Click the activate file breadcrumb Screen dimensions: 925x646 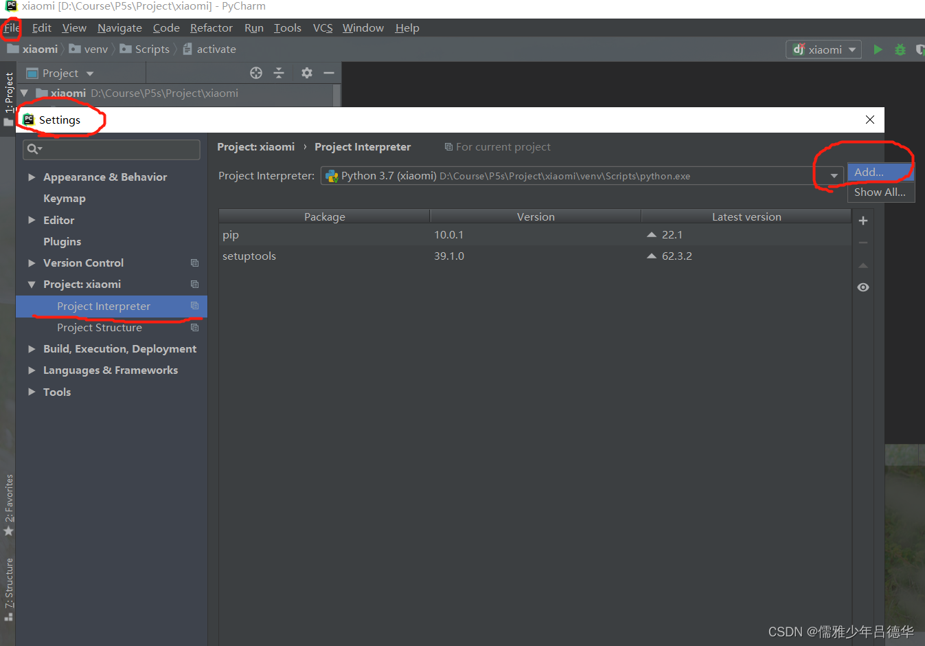click(209, 49)
